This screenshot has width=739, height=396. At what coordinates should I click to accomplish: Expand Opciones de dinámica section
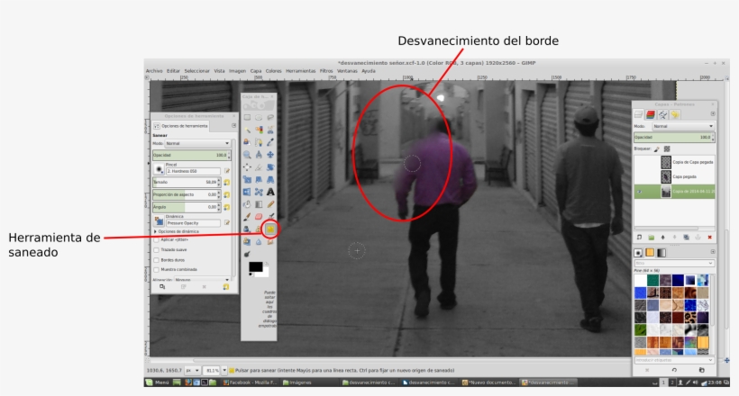point(155,231)
